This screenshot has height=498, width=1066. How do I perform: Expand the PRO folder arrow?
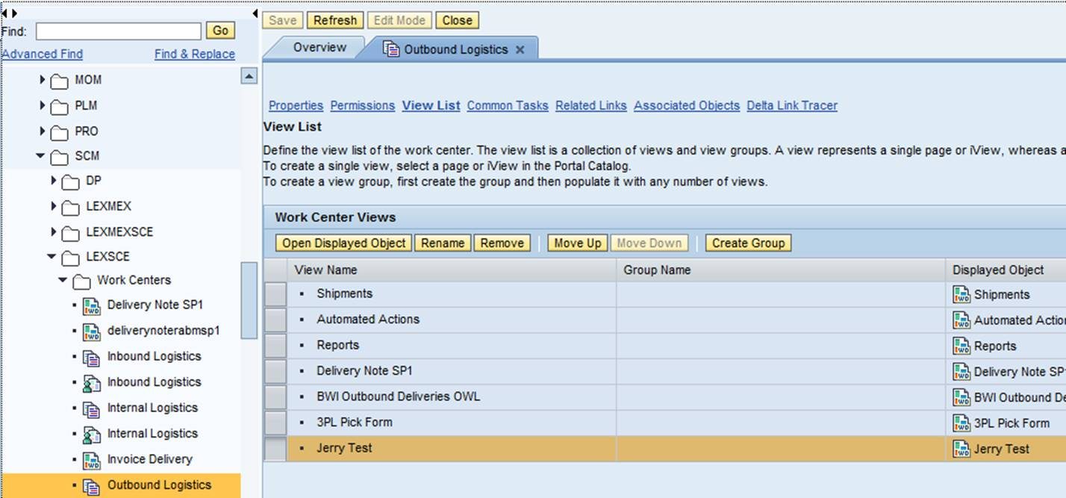pyautogui.click(x=43, y=131)
